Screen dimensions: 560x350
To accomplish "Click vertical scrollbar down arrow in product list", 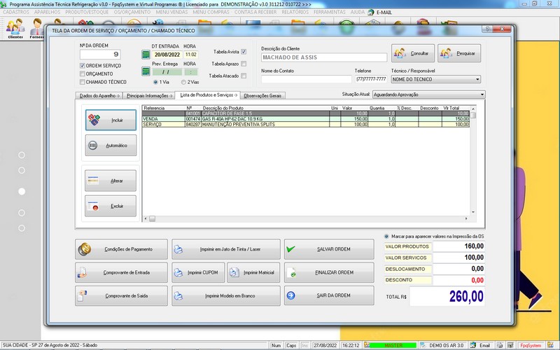I will (473, 212).
